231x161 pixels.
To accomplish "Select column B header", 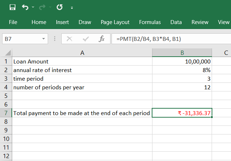I will 182,53.
